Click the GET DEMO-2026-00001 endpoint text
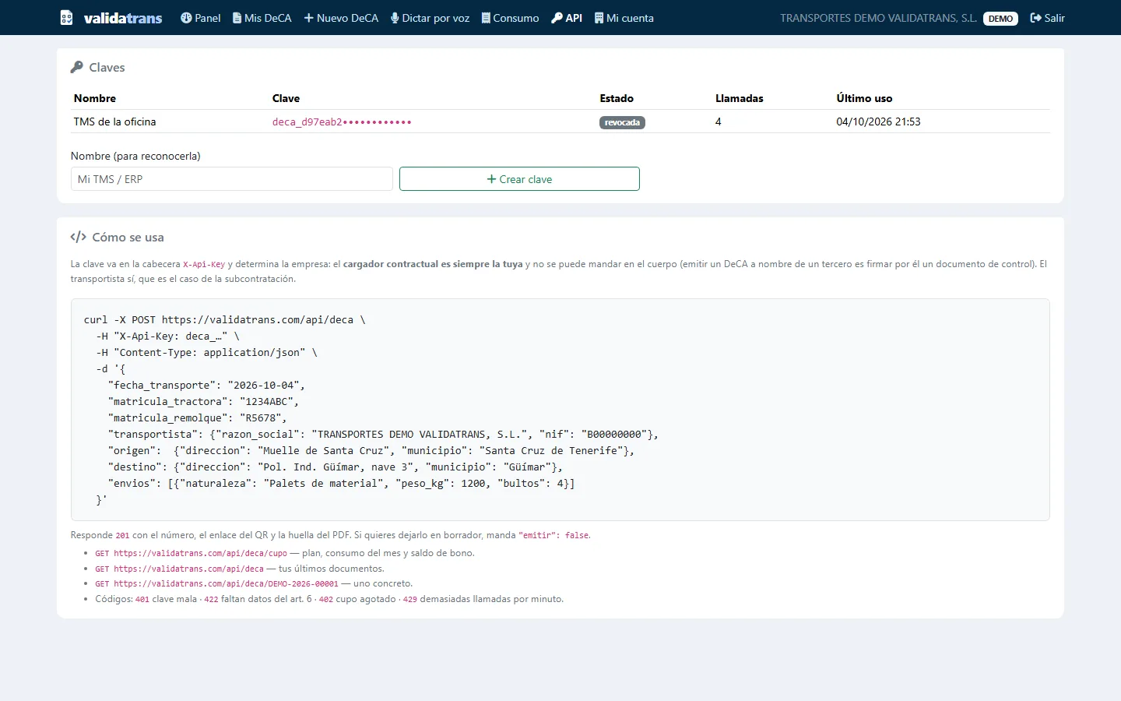This screenshot has width=1121, height=701. pyautogui.click(x=217, y=583)
